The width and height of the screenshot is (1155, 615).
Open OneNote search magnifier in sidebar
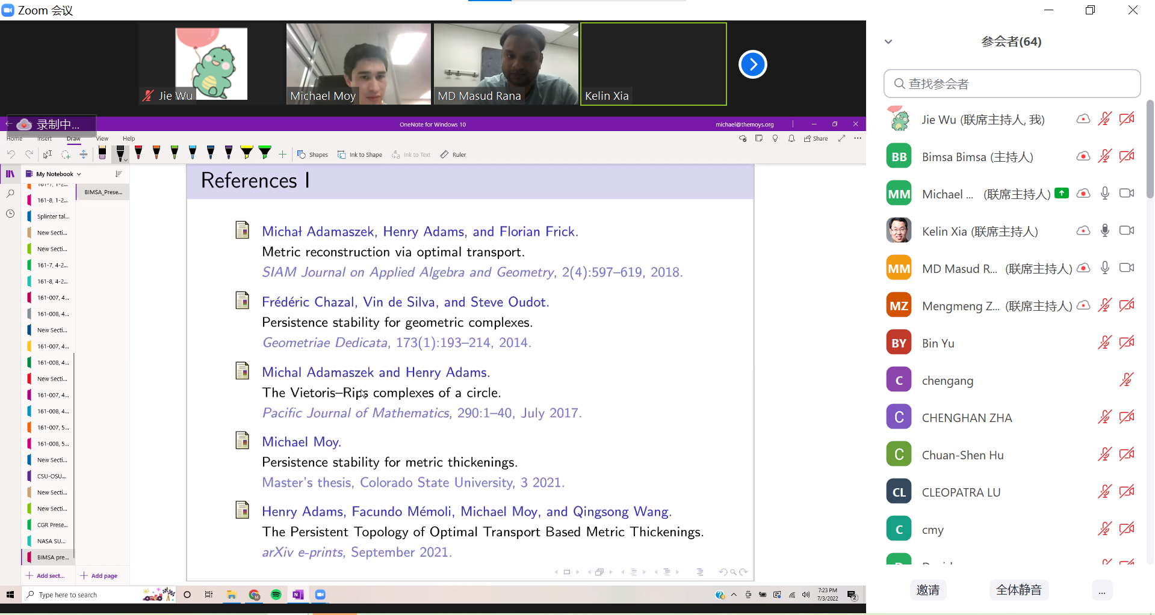pyautogui.click(x=10, y=194)
